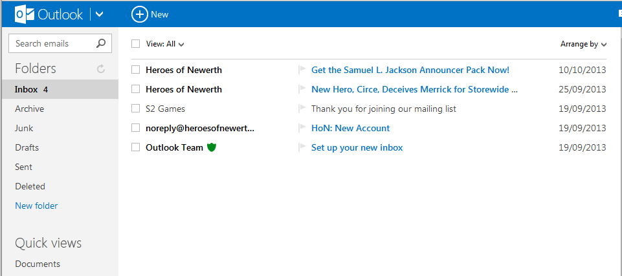Click the noreply@heroesofnewert... sender

click(200, 128)
